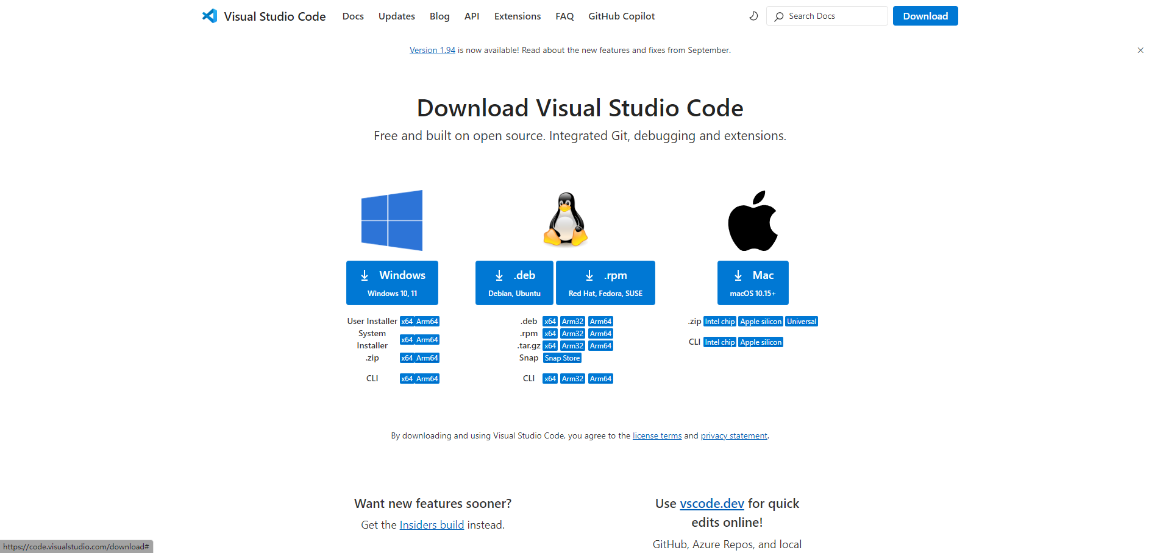The width and height of the screenshot is (1160, 553).
Task: Click the search magnifier icon
Action: [x=778, y=16]
